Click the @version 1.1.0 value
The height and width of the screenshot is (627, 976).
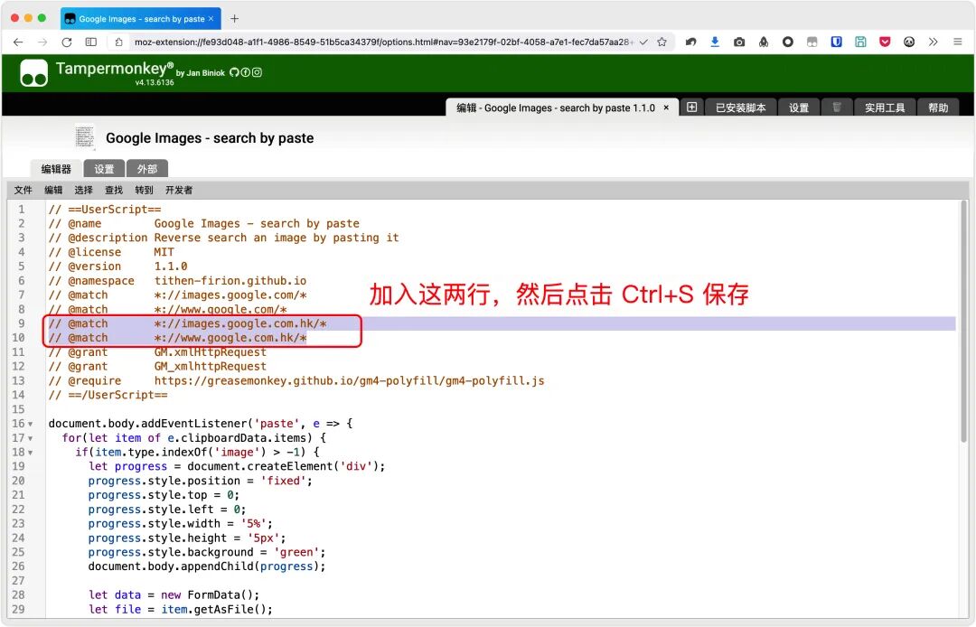point(171,267)
